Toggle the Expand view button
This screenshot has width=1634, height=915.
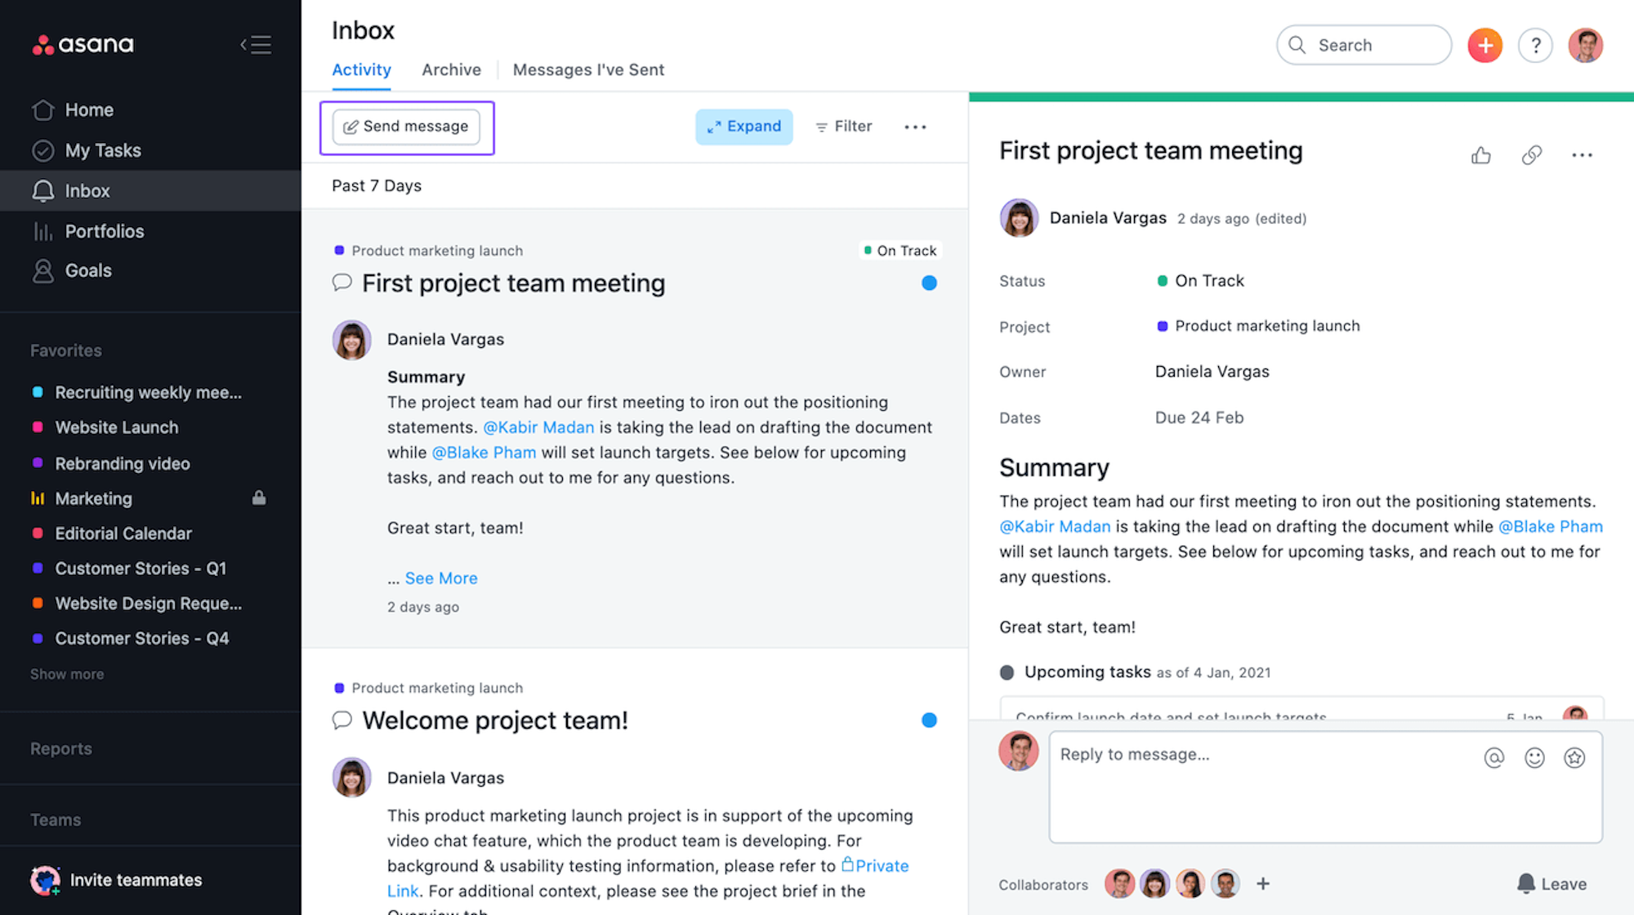tap(744, 126)
